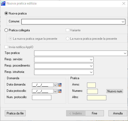This screenshot has height=121, width=128.
Task: Focus the Num. protocollo input field
Action: pyautogui.click(x=42, y=98)
